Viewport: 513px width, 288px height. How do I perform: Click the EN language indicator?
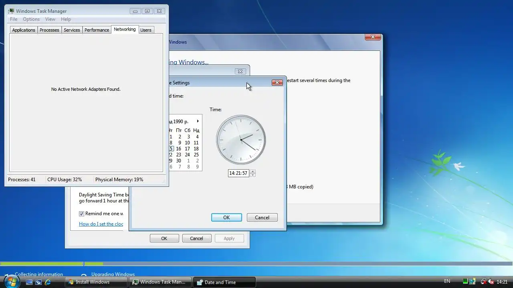tap(447, 282)
